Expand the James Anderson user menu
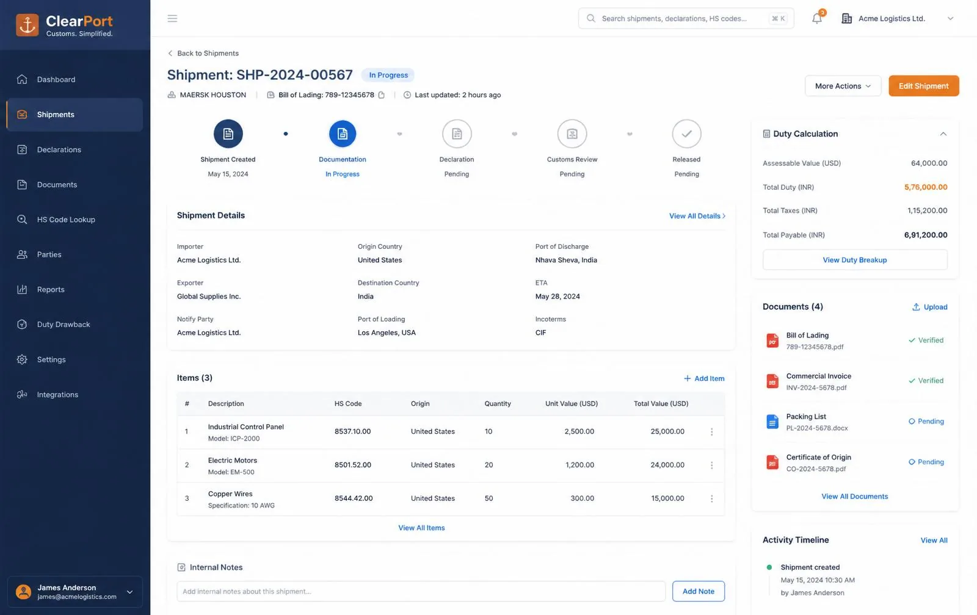The width and height of the screenshot is (977, 615). point(129,592)
